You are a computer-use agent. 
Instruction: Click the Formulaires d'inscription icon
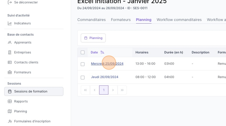10,121
